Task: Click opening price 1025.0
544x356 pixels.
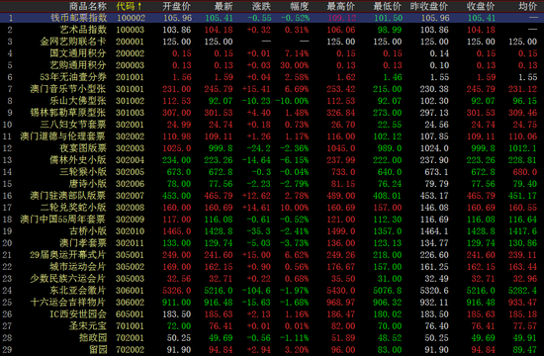Action: coord(177,148)
